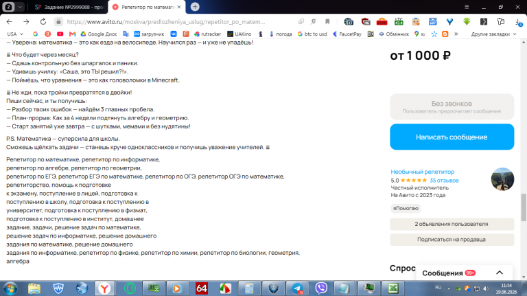Copy page link icon in address bar

[x=301, y=21]
